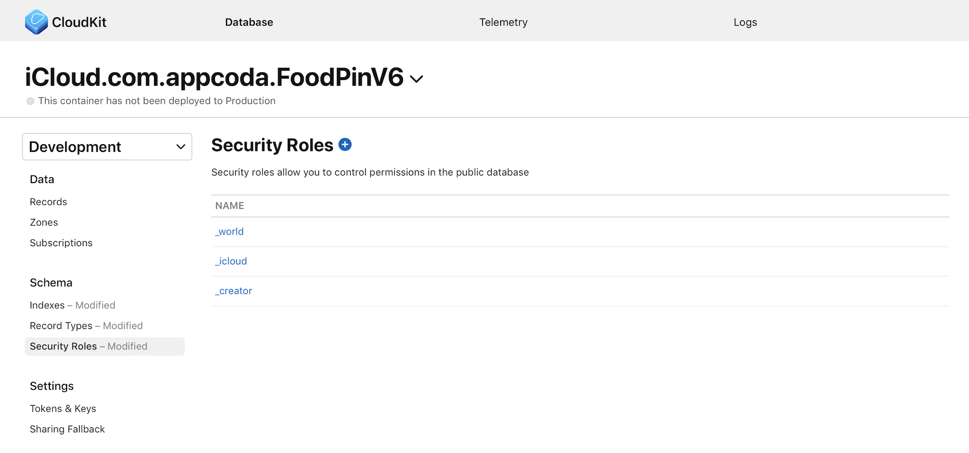Viewport: 969px width, 453px height.
Task: Select Records under the Data section
Action: pos(48,201)
